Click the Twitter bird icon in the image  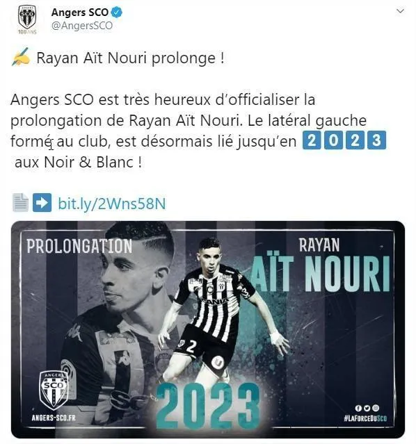367,408
